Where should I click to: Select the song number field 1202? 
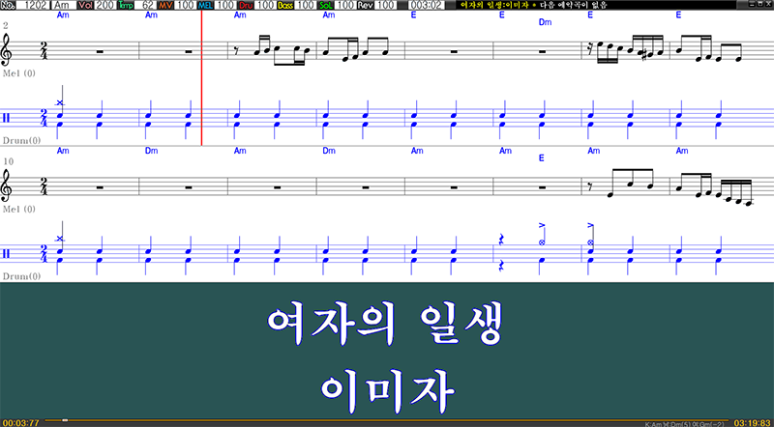point(34,5)
